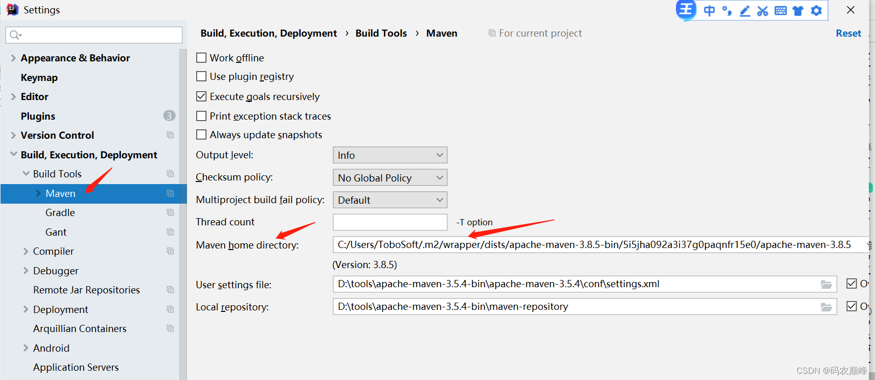Browse for Local repository with folder icon
The image size is (875, 380).
(826, 307)
